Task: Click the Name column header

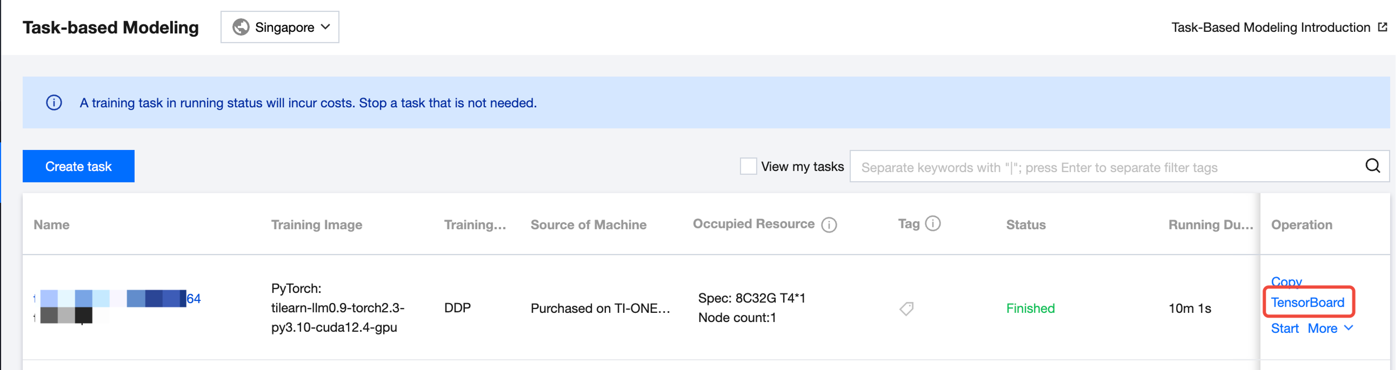Action: pyautogui.click(x=51, y=224)
